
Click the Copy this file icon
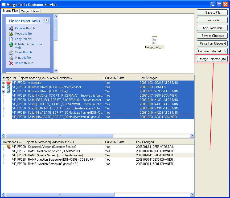pyautogui.click(x=11, y=39)
